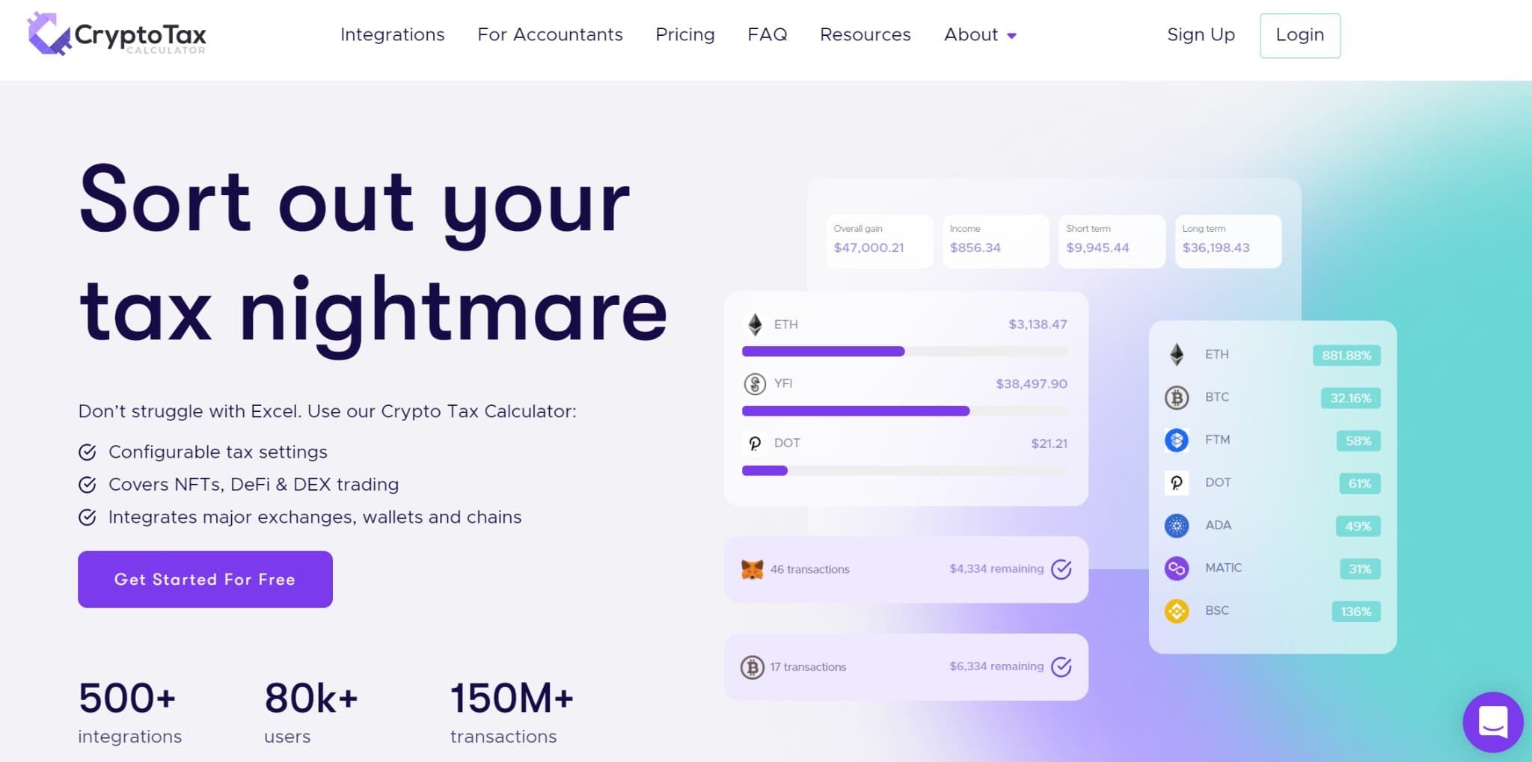Click the 17 transactions text

(x=808, y=666)
